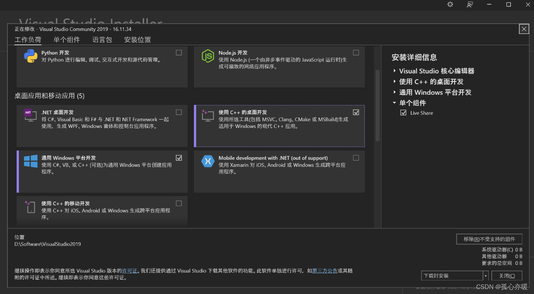Enable the .NET 桌面开发 workload checkbox
Viewport: 534px width, 294px height.
tap(179, 112)
